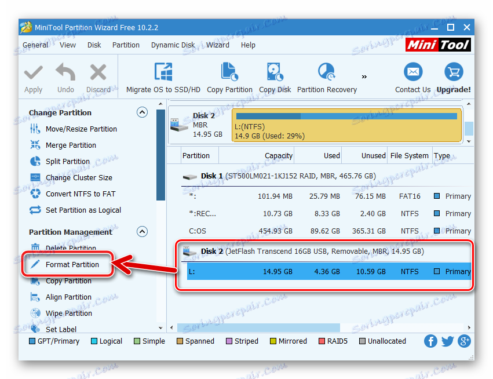The width and height of the screenshot is (493, 379).
Task: Select Disk 1 ST500LM021 header row
Action: coord(327,176)
